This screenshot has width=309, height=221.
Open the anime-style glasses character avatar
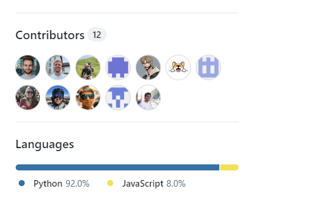[x=148, y=67]
